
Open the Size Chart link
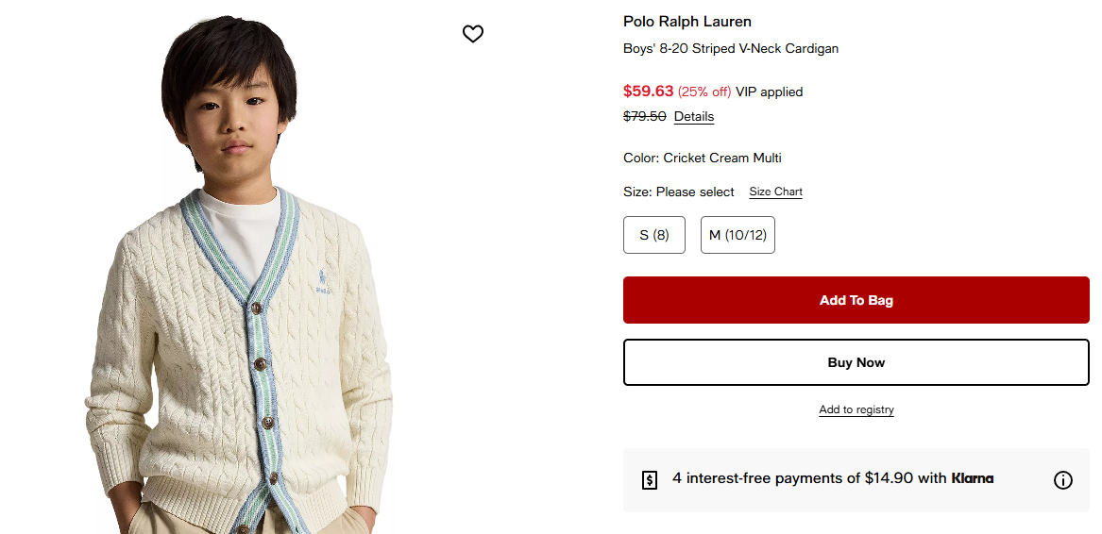pyautogui.click(x=775, y=192)
